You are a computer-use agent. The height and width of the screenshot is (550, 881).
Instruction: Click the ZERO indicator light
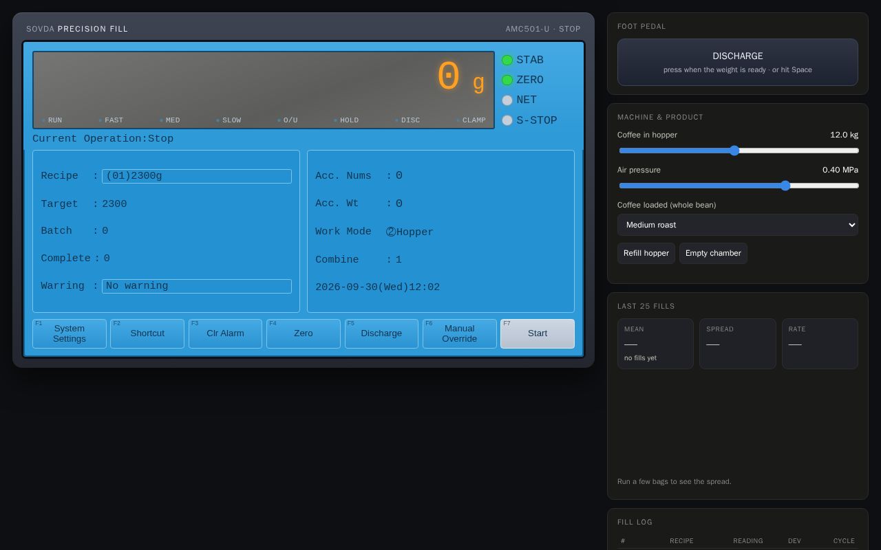[507, 80]
